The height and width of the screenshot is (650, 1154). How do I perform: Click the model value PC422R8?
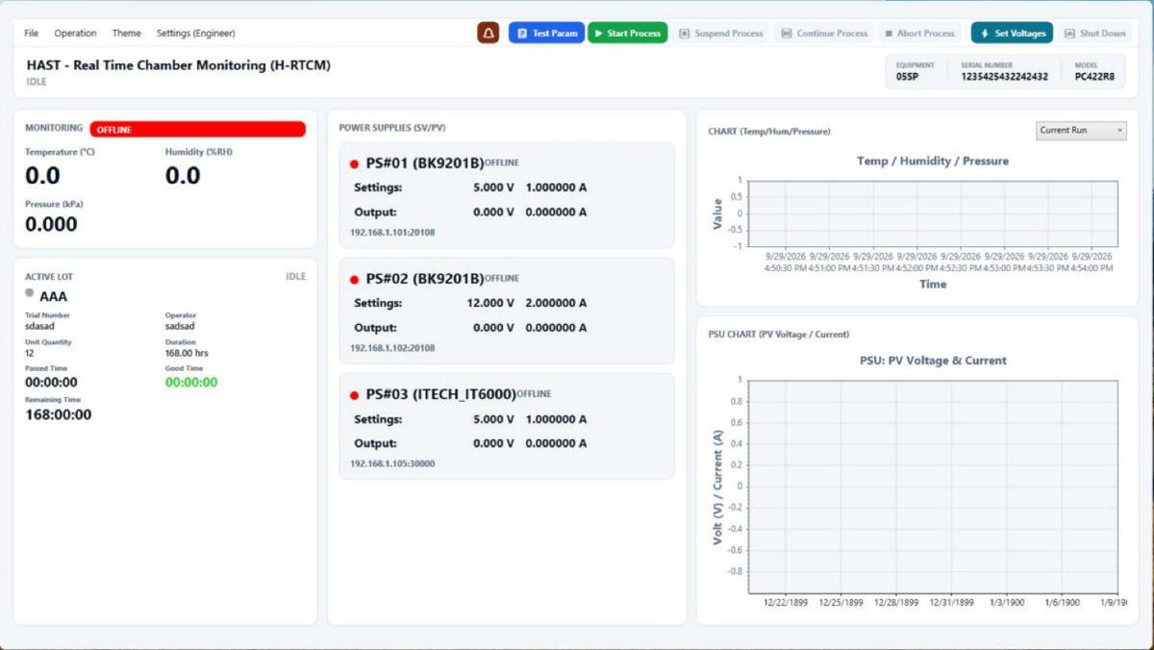pyautogui.click(x=1094, y=77)
